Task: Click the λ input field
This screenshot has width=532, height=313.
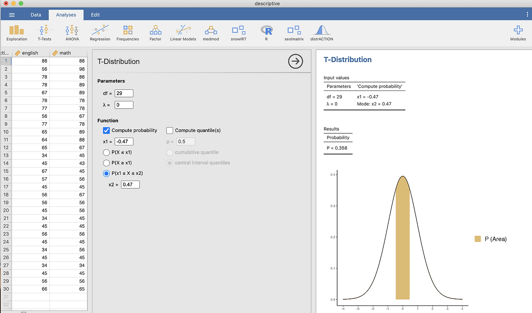Action: 124,105
